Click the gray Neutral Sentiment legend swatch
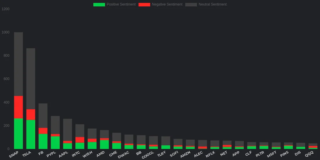The width and height of the screenshot is (320, 160). point(191,4)
